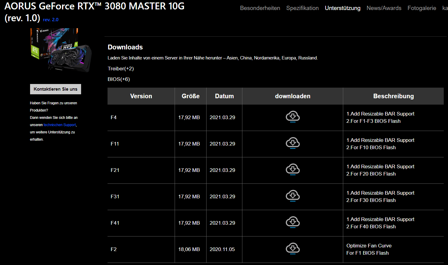
Task: Click the For F20 BIOS Flash text
Action: coord(371,174)
